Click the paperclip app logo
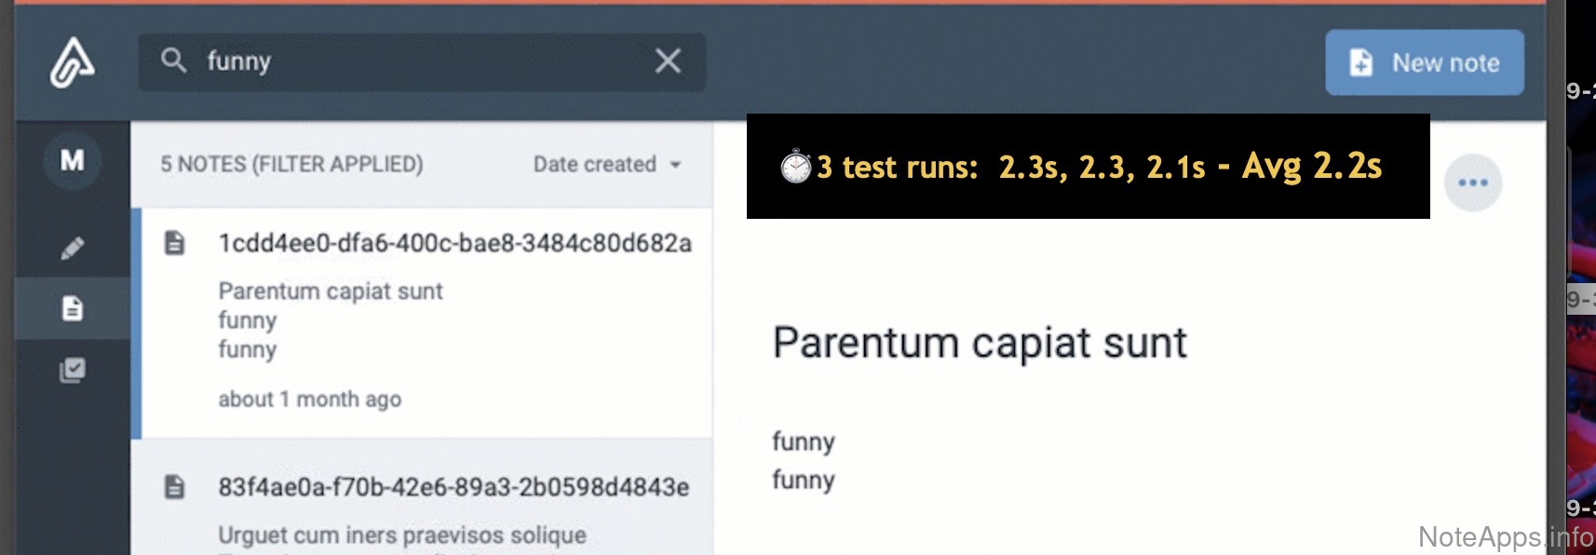The image size is (1596, 555). pos(72,62)
